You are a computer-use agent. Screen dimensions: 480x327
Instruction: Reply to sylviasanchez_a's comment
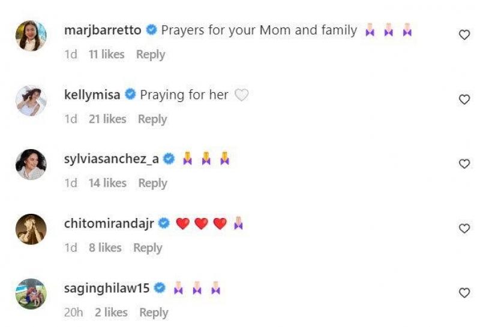(x=152, y=183)
